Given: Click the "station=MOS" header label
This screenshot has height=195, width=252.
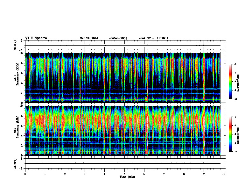Looking at the screenshot, I should [x=118, y=38].
